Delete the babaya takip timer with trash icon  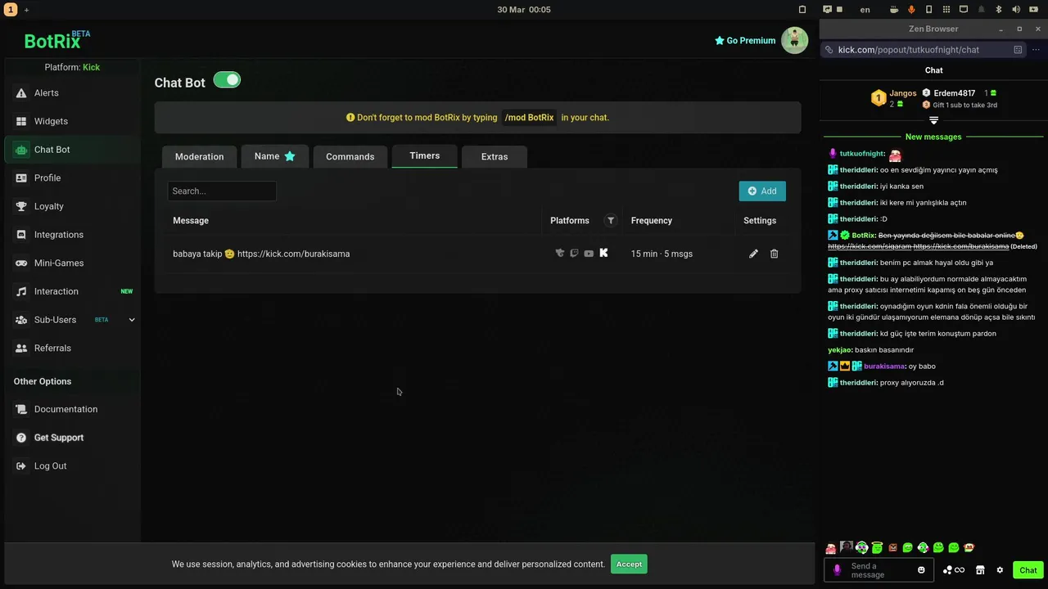click(x=774, y=254)
